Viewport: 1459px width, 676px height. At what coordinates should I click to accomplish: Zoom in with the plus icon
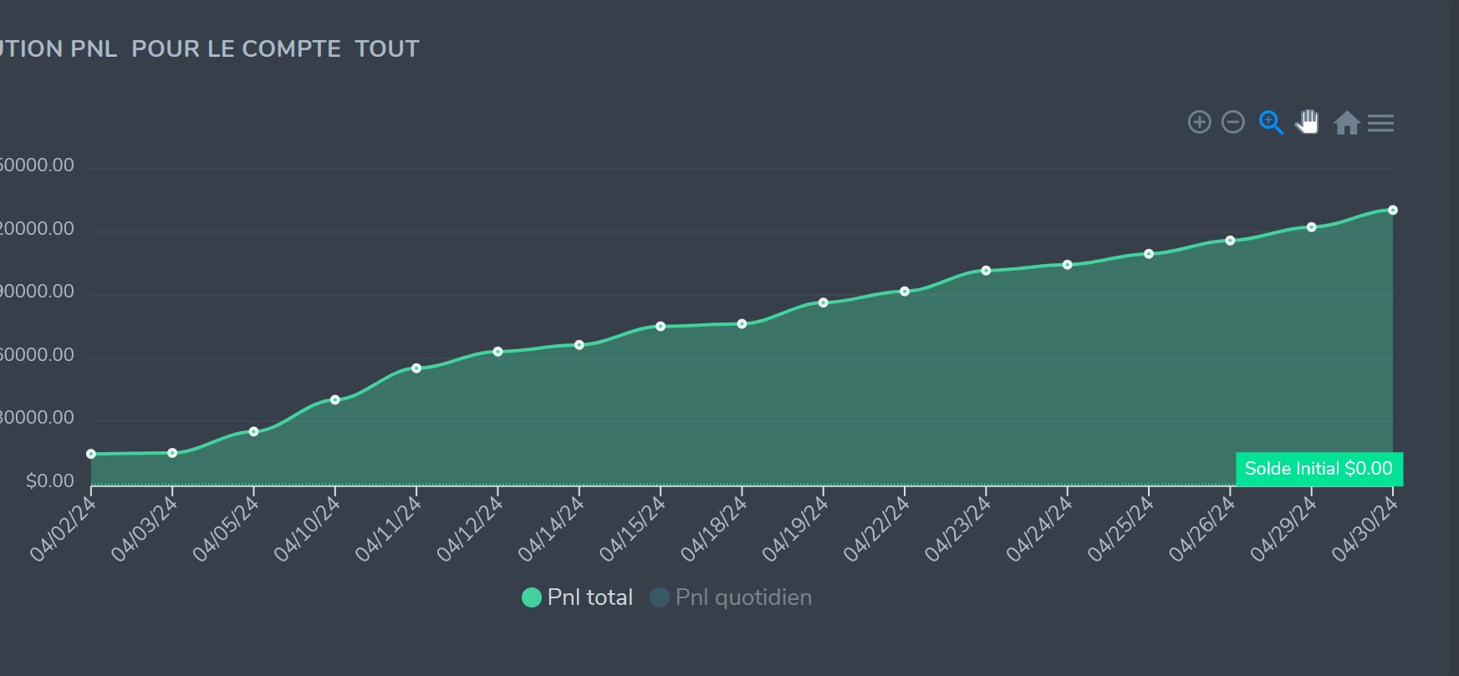tap(1199, 122)
